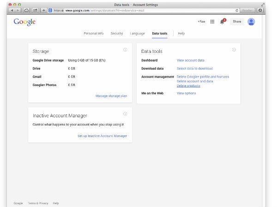Click Select data to download link
The image size is (277, 207).
click(x=195, y=69)
